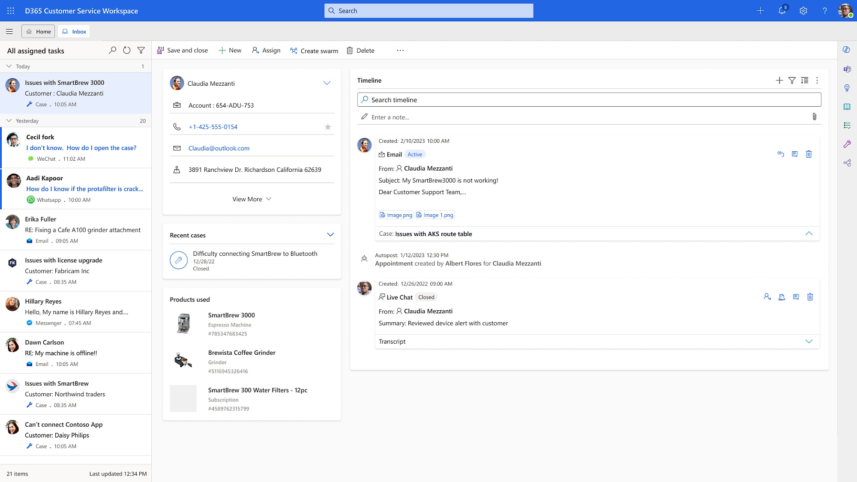Select the Home tab
The height and width of the screenshot is (482, 857).
(x=38, y=31)
